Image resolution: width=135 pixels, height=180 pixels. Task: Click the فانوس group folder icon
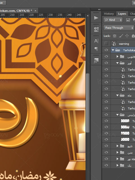pyautogui.click(x=122, y=56)
